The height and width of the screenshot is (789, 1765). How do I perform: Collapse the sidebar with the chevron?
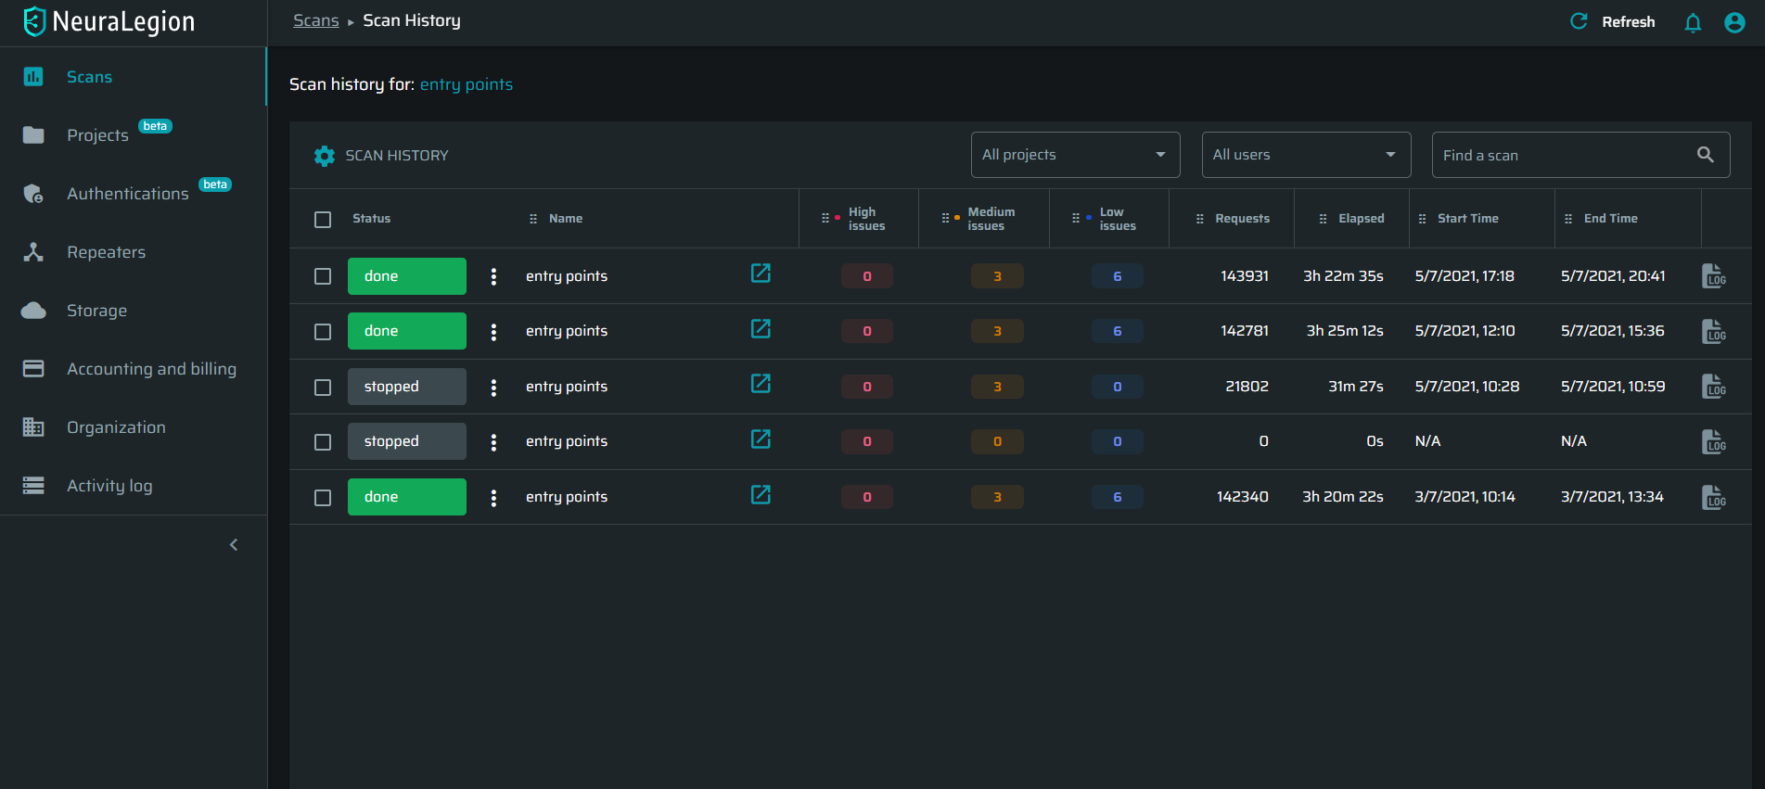(x=234, y=545)
